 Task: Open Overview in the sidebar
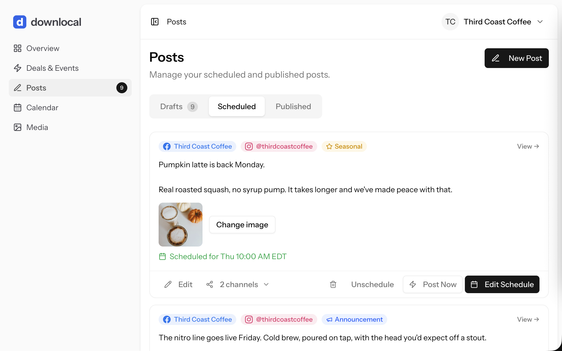pos(70,48)
